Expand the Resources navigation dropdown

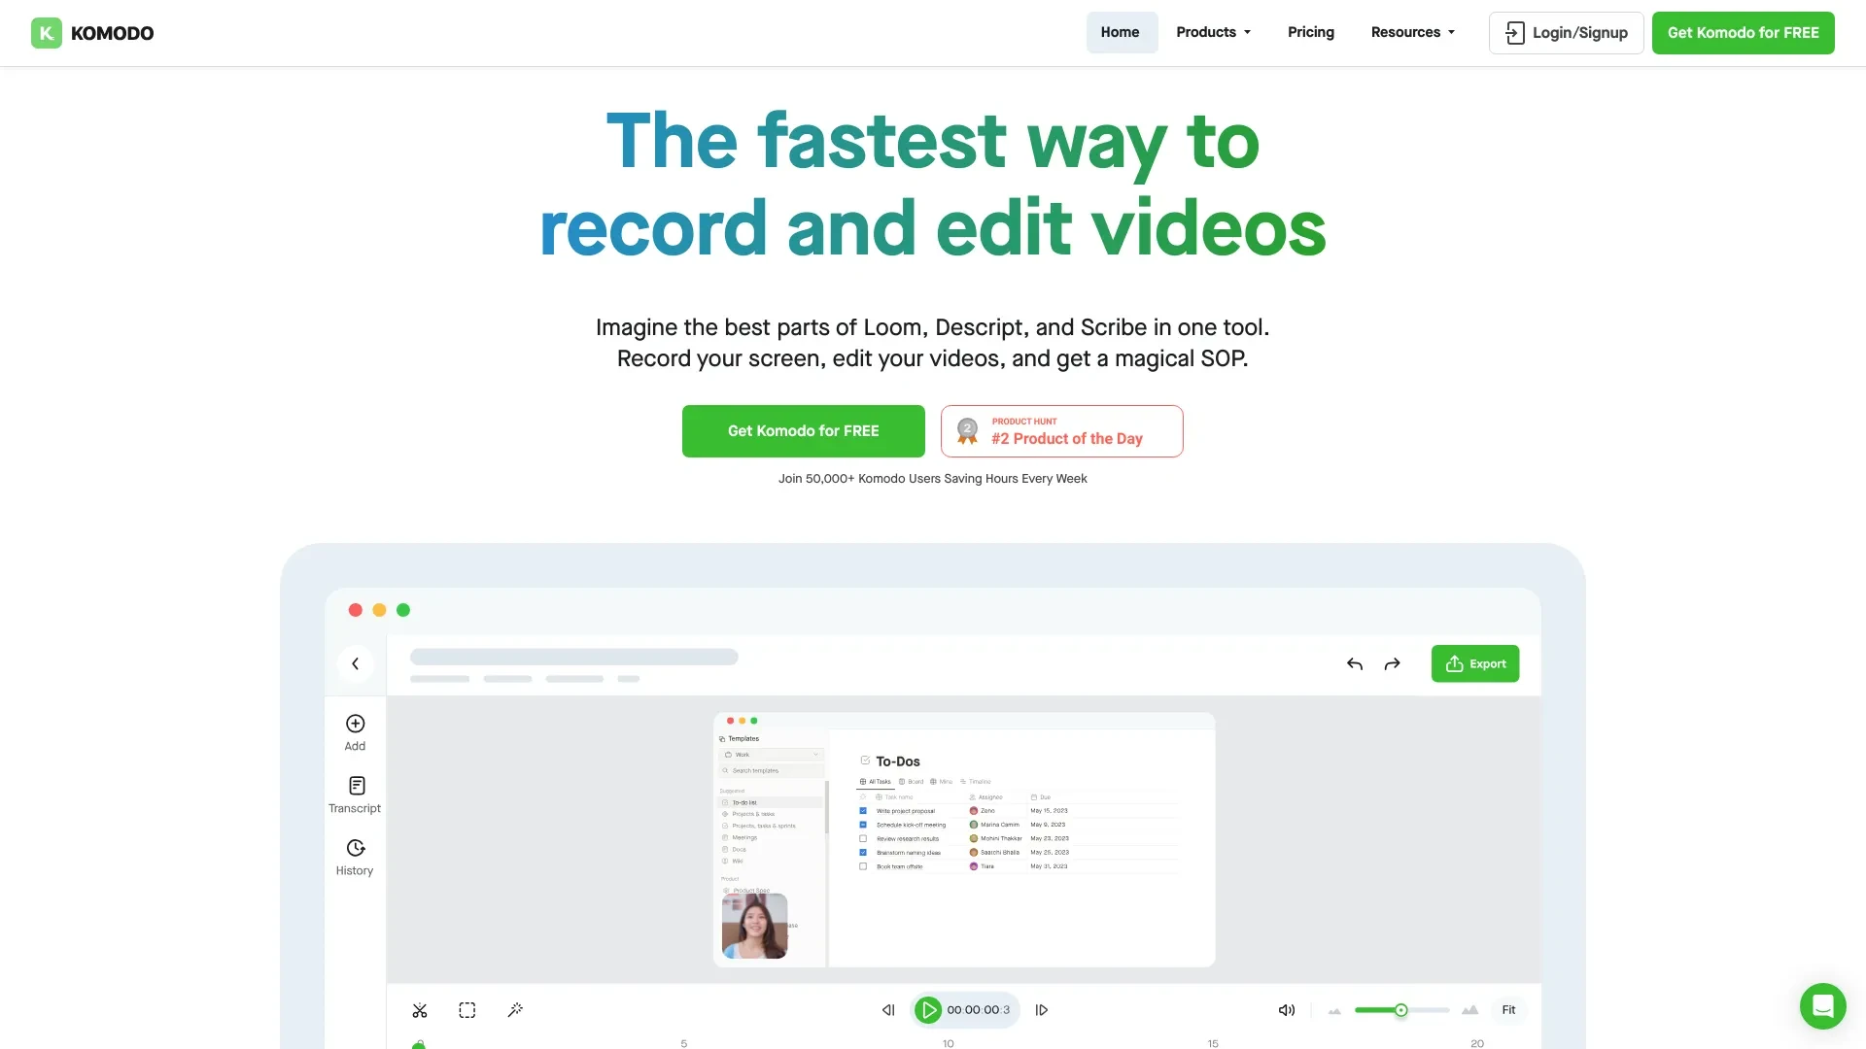point(1412,31)
